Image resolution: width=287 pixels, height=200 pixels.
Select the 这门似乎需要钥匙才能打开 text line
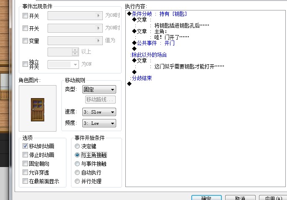point(189,66)
